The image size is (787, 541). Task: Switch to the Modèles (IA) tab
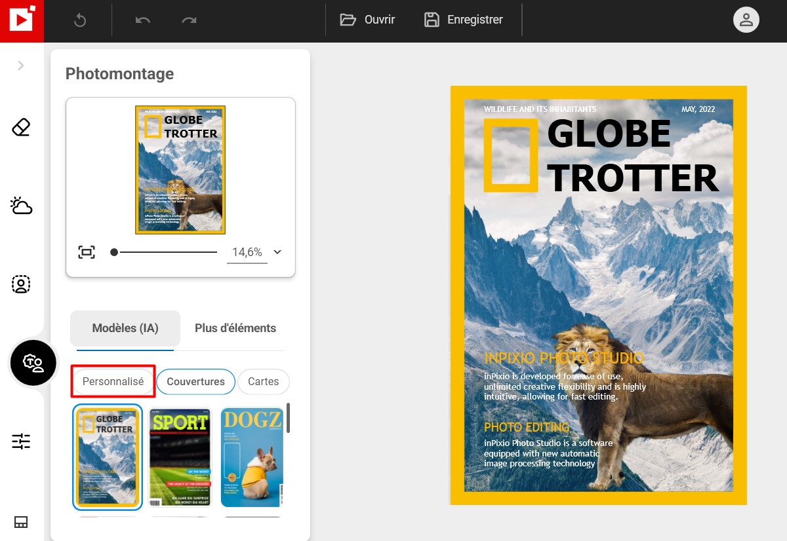(125, 328)
